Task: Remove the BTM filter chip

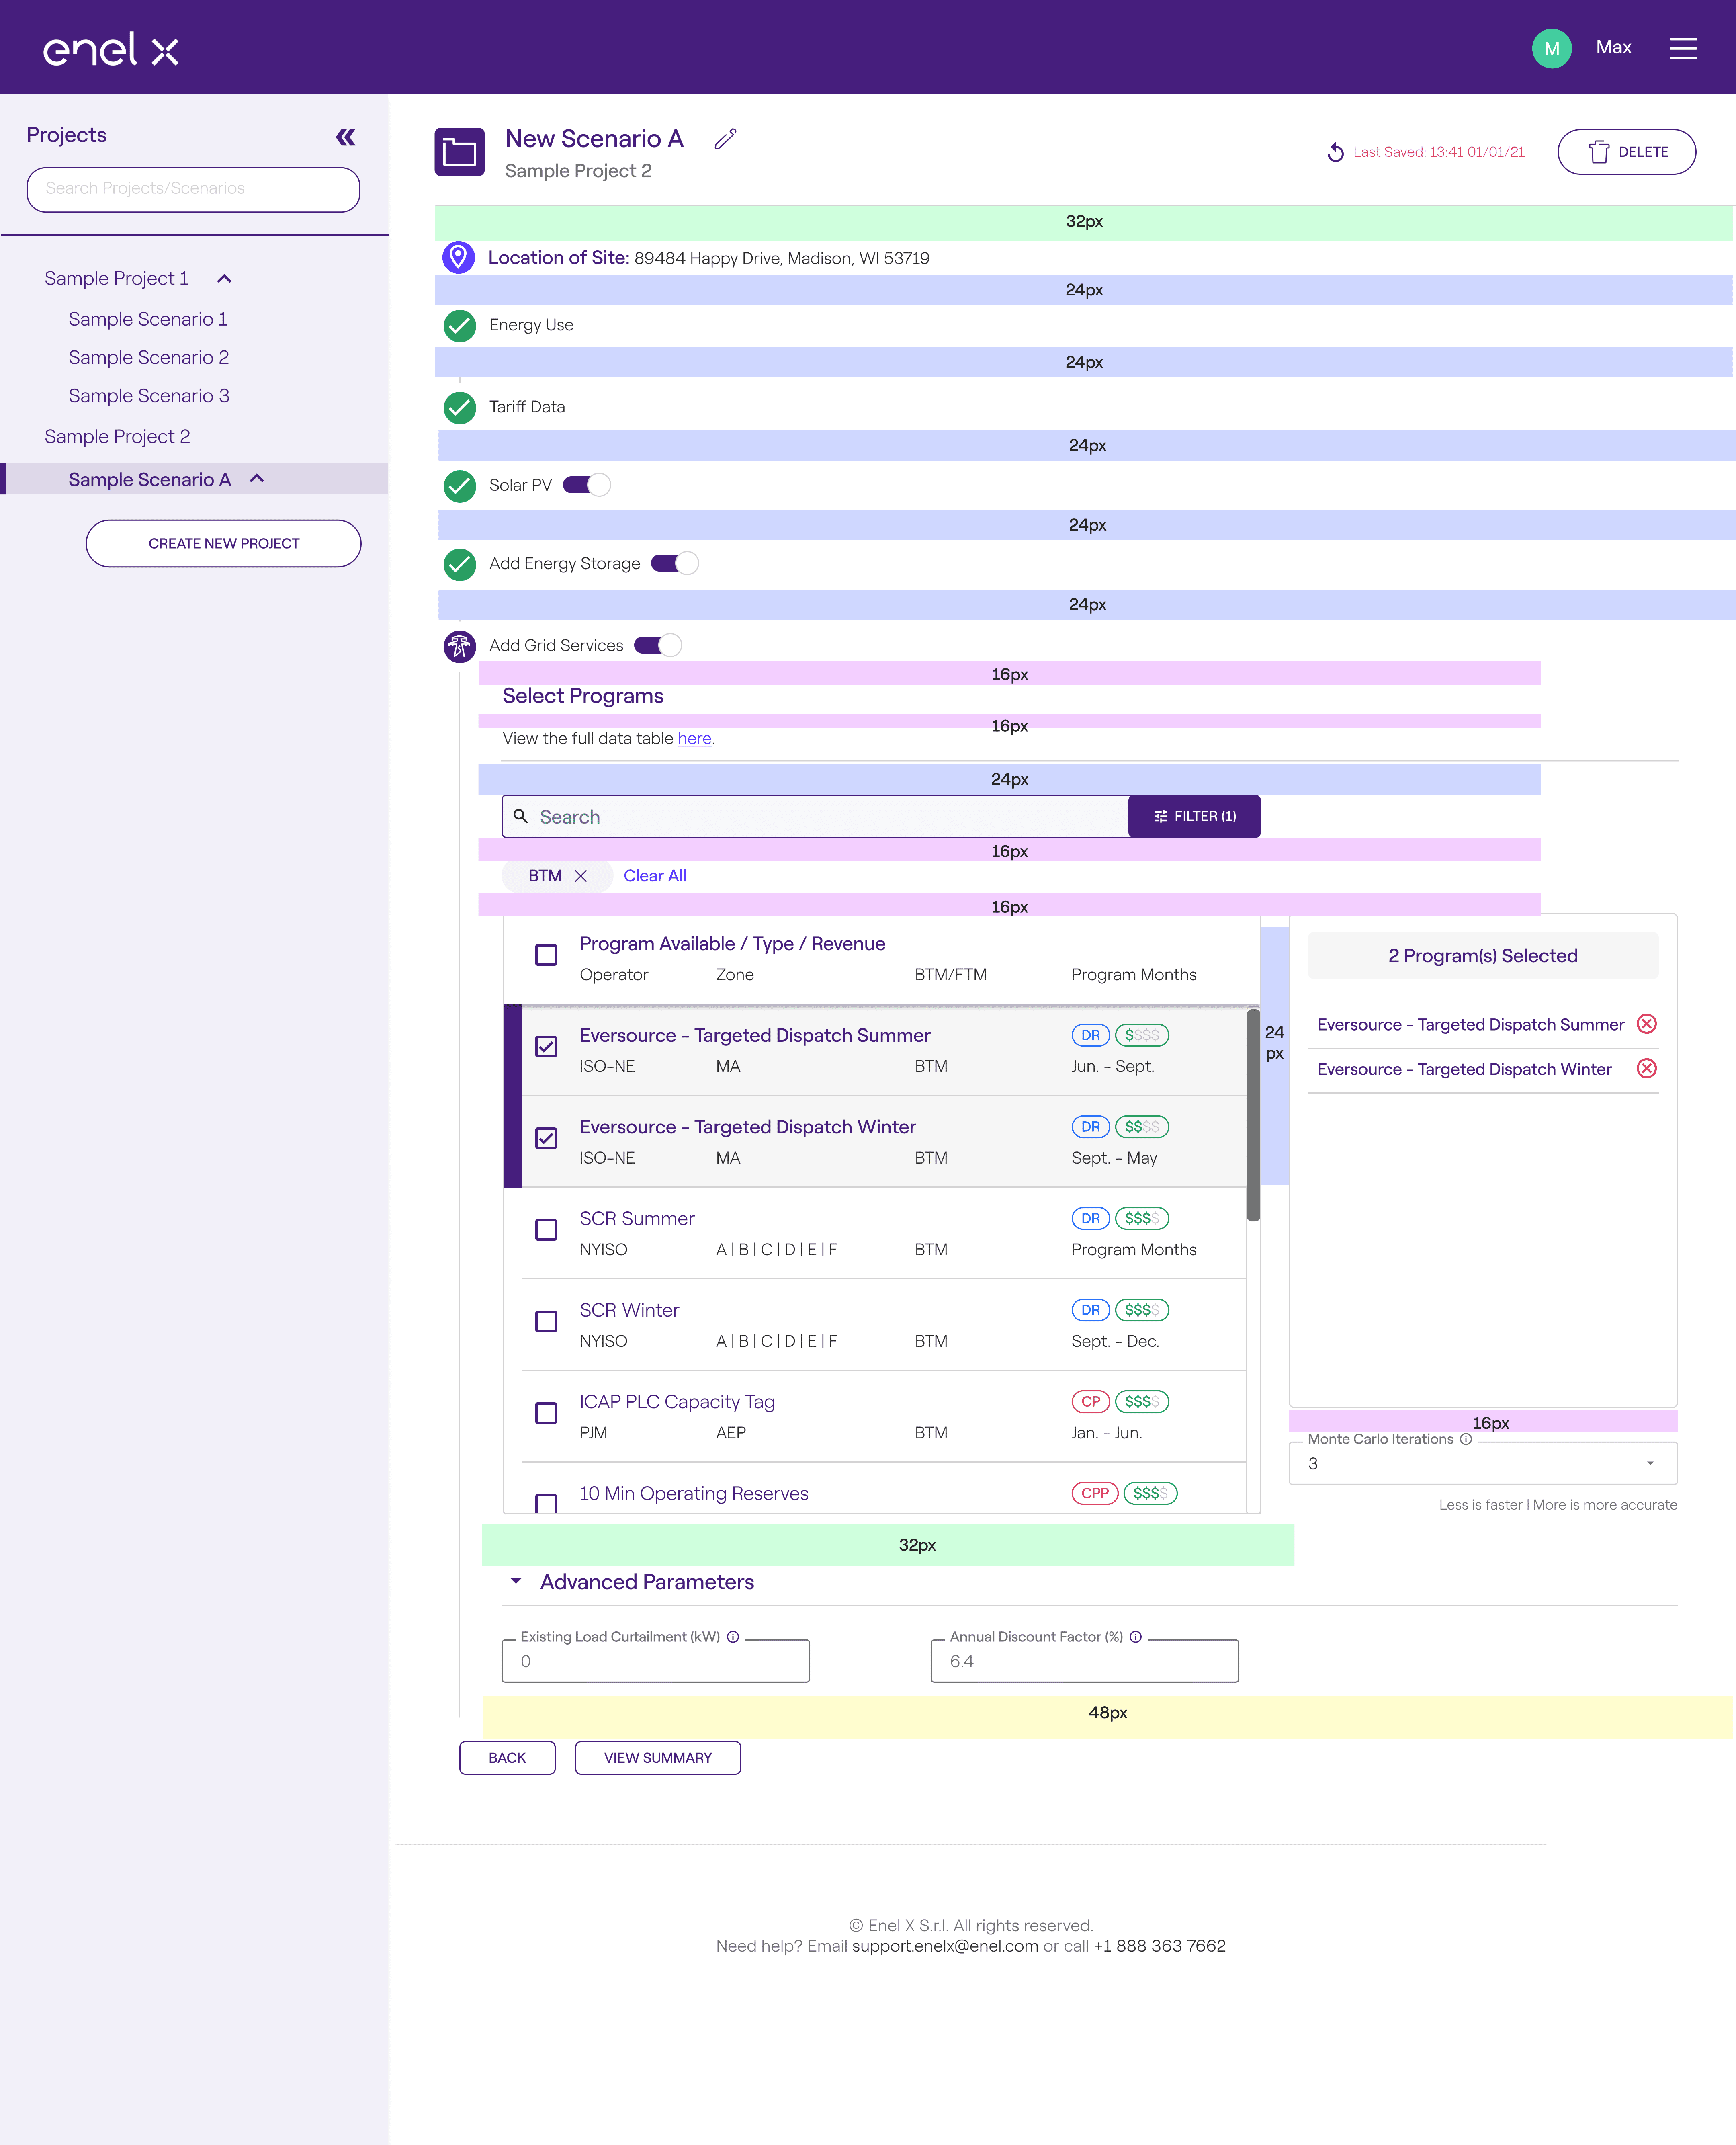Action: pos(581,876)
